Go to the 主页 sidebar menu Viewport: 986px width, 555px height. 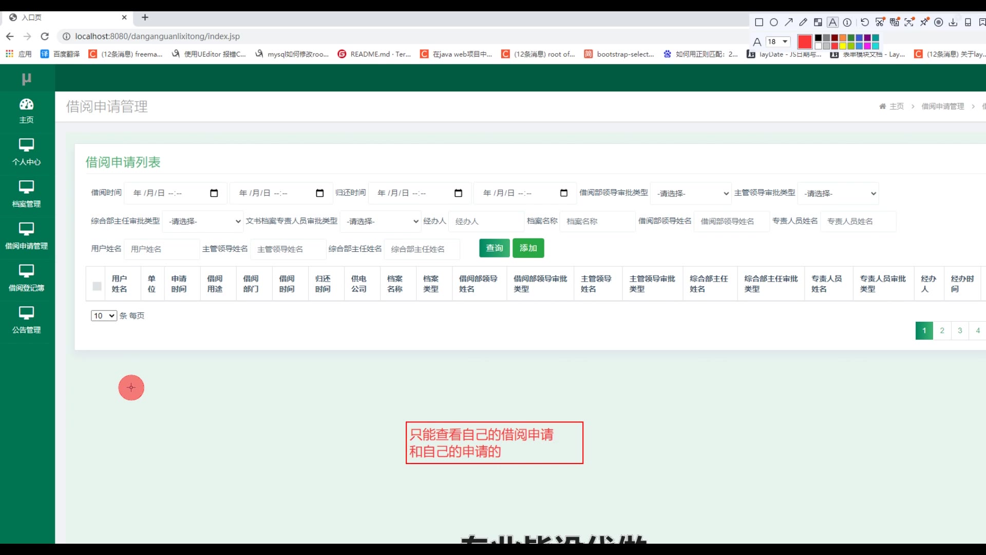pyautogui.click(x=27, y=110)
